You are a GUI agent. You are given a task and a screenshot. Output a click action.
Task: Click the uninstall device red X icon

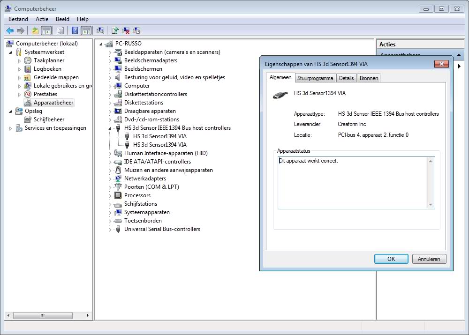[x=126, y=30]
